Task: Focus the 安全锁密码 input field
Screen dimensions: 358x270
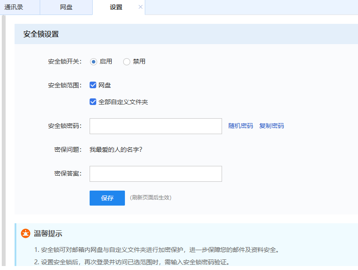Action: [x=156, y=126]
